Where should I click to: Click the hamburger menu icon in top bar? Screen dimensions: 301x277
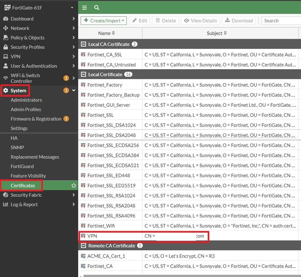84,7
